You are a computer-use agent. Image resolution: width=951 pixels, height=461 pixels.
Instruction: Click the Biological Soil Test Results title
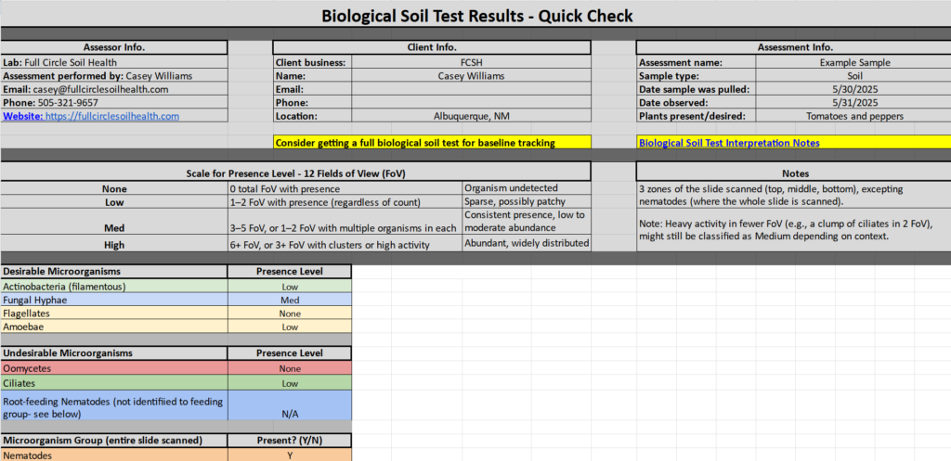tap(475, 16)
